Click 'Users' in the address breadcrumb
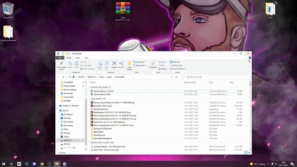The image size is (297, 167). [x=102, y=77]
